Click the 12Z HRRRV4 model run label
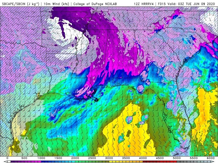Screen dimensions: 218x163 pos(144,4)
